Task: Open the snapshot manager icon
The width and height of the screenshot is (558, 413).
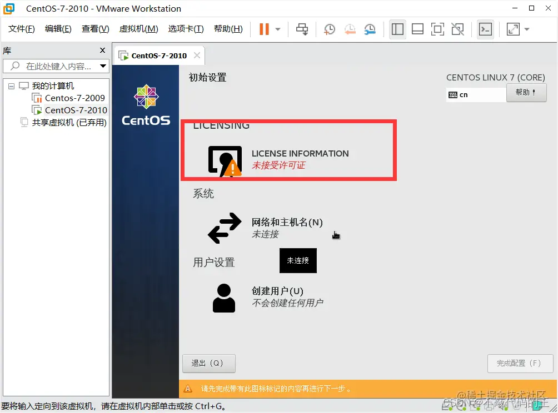Action: coord(370,29)
